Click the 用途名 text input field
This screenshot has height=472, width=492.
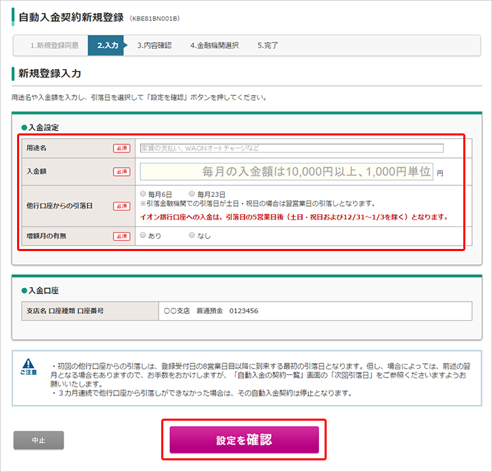(x=291, y=148)
